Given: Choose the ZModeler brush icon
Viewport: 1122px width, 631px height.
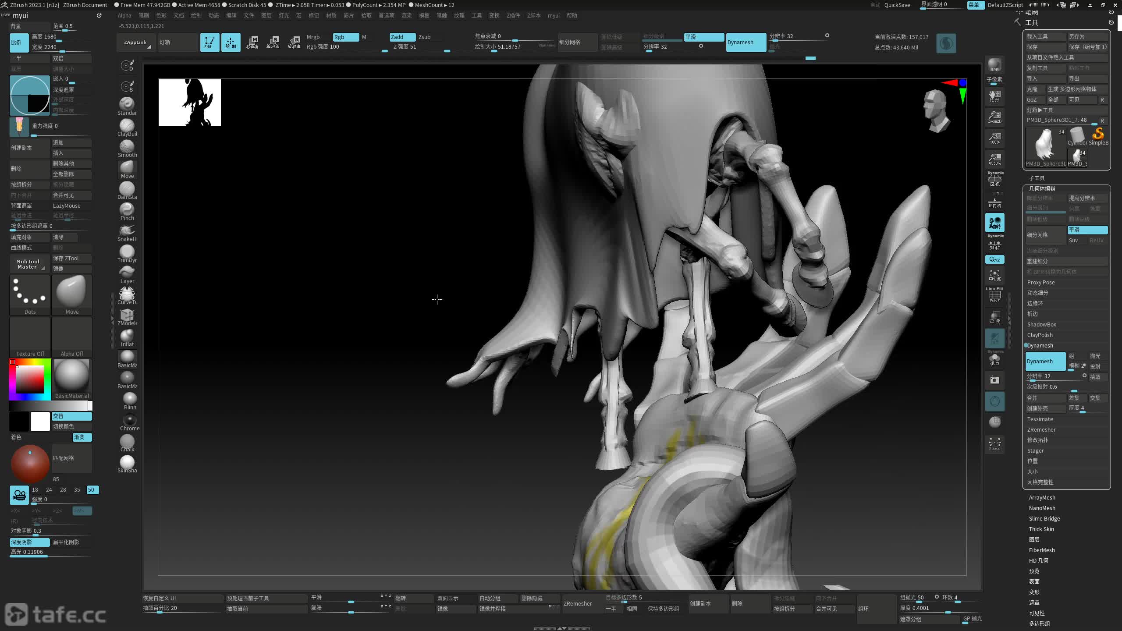Looking at the screenshot, I should (127, 316).
